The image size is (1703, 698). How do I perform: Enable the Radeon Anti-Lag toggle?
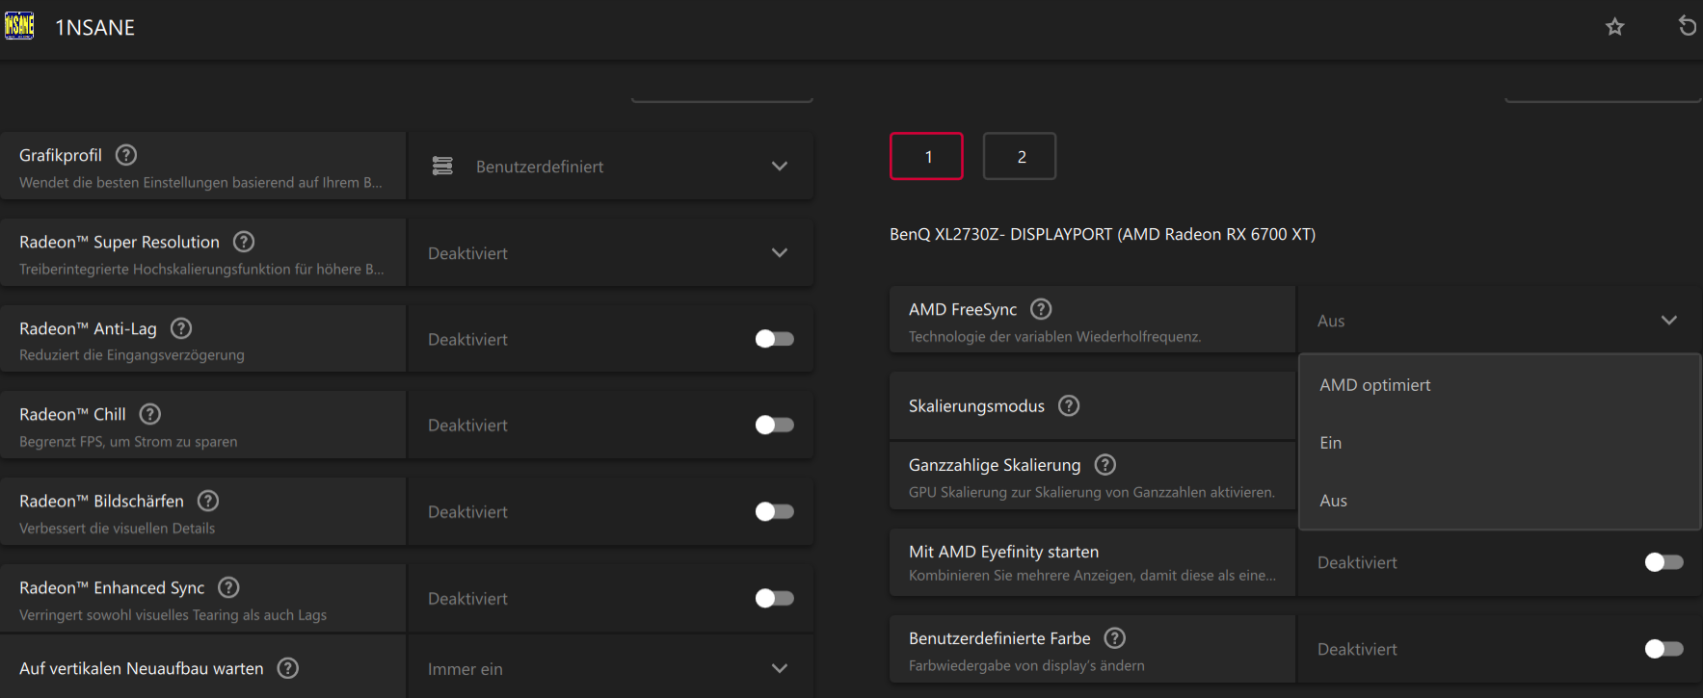click(x=775, y=339)
